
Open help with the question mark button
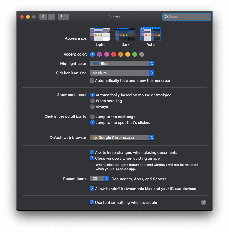[x=203, y=202]
